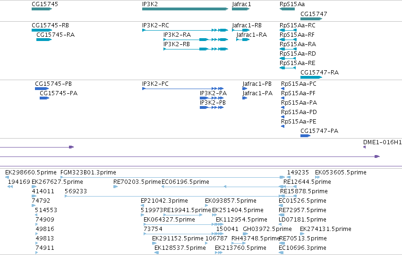This screenshot has width=402, height=255.
Task: Select the RE15878.5prime EST label
Action: (x=304, y=191)
